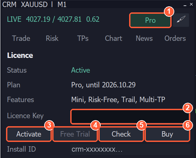Click the Activate button
Viewport: 196px width, 158px height.
pos(29,134)
